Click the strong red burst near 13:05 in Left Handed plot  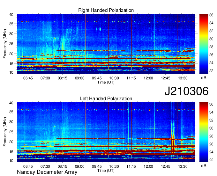pos(173,144)
